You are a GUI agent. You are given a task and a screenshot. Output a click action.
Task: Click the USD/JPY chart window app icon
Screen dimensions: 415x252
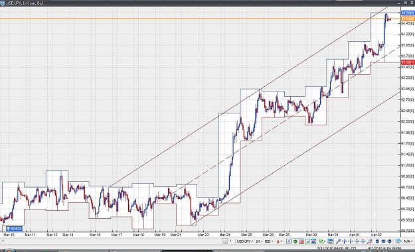point(3,3)
